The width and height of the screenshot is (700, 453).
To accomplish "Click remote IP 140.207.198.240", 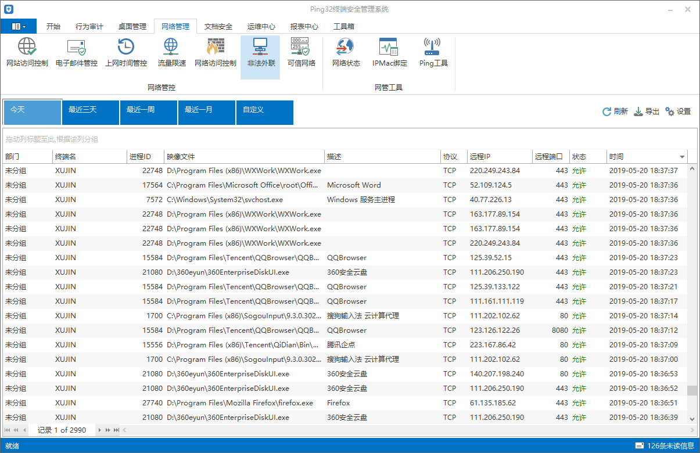I will point(497,374).
